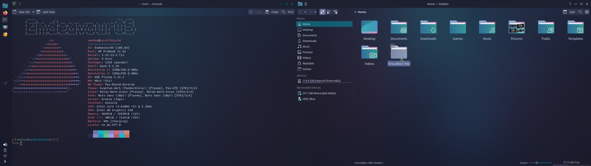Viewport: 591px width, 166px height.
Task: Open the forward history dropdown in Dolphin
Action: (315, 12)
